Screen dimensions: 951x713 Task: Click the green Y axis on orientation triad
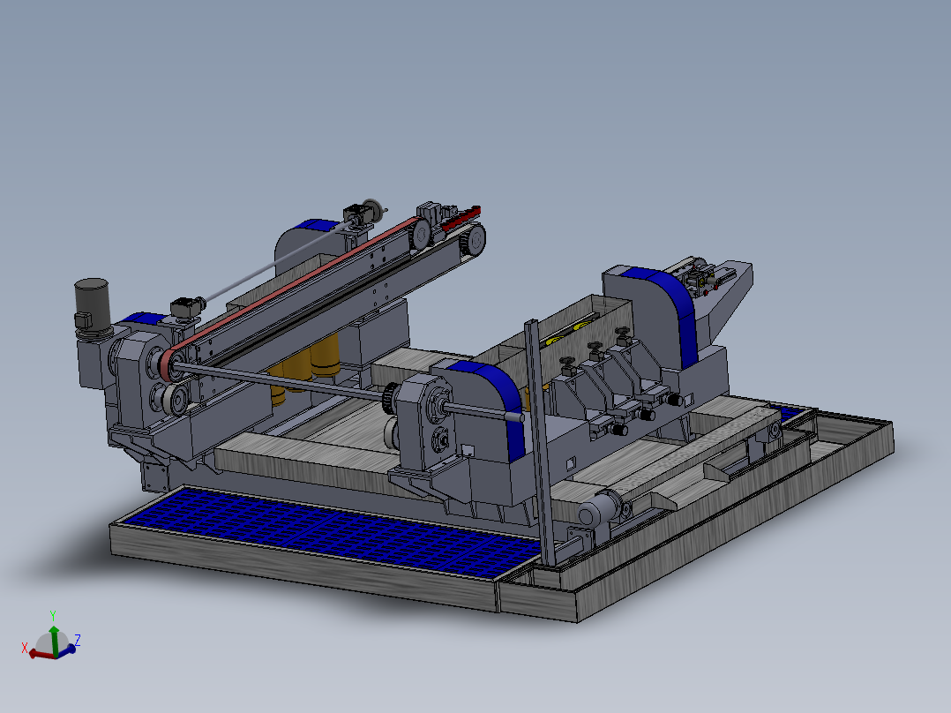click(x=54, y=641)
